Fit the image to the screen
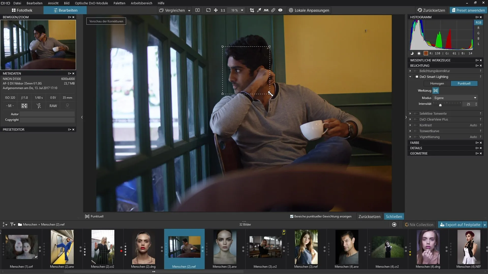The image size is (488, 274). click(208, 10)
